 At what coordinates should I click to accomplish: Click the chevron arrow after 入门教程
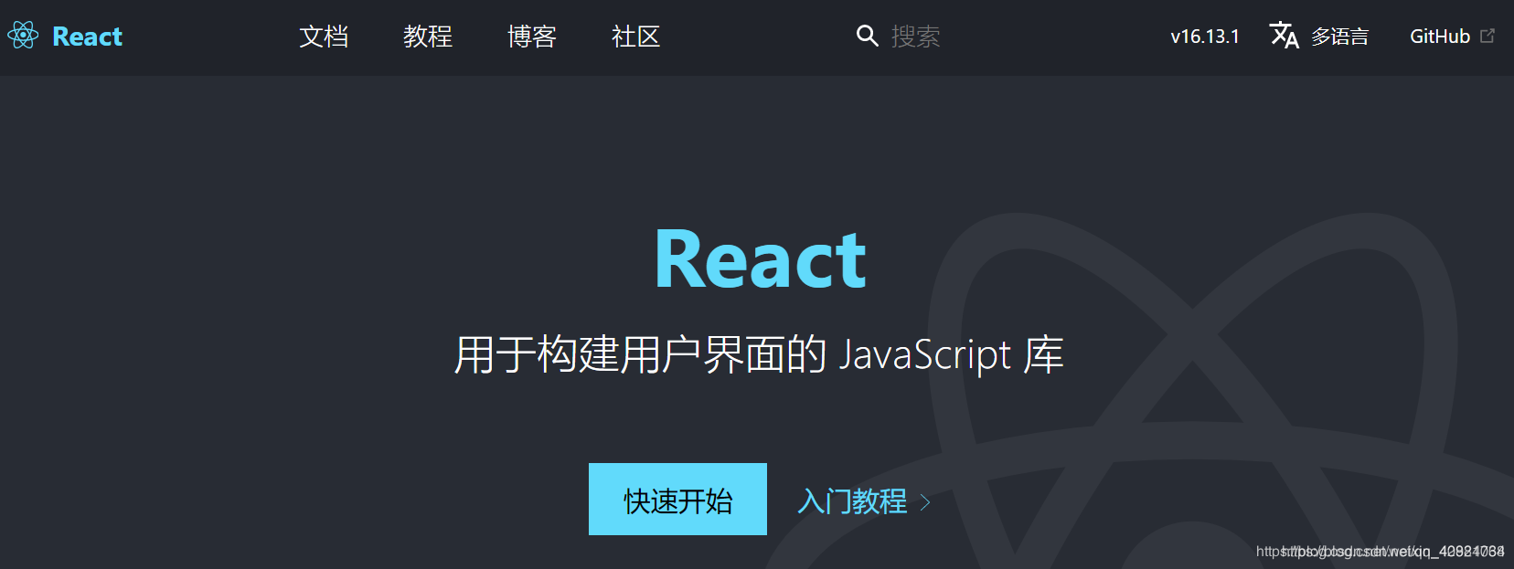[925, 502]
